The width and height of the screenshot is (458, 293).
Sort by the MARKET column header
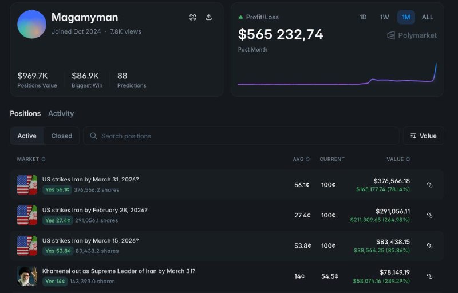(31, 159)
